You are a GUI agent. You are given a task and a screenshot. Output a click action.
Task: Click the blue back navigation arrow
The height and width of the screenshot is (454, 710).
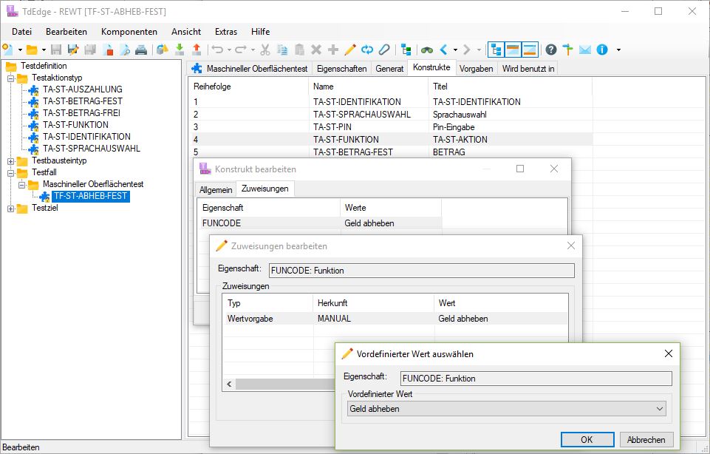[443, 50]
